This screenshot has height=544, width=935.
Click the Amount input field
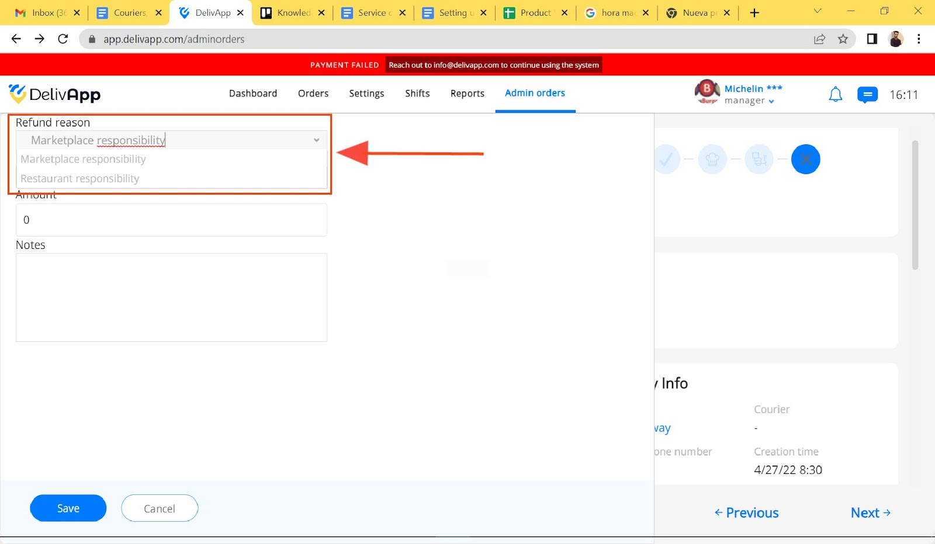point(171,220)
